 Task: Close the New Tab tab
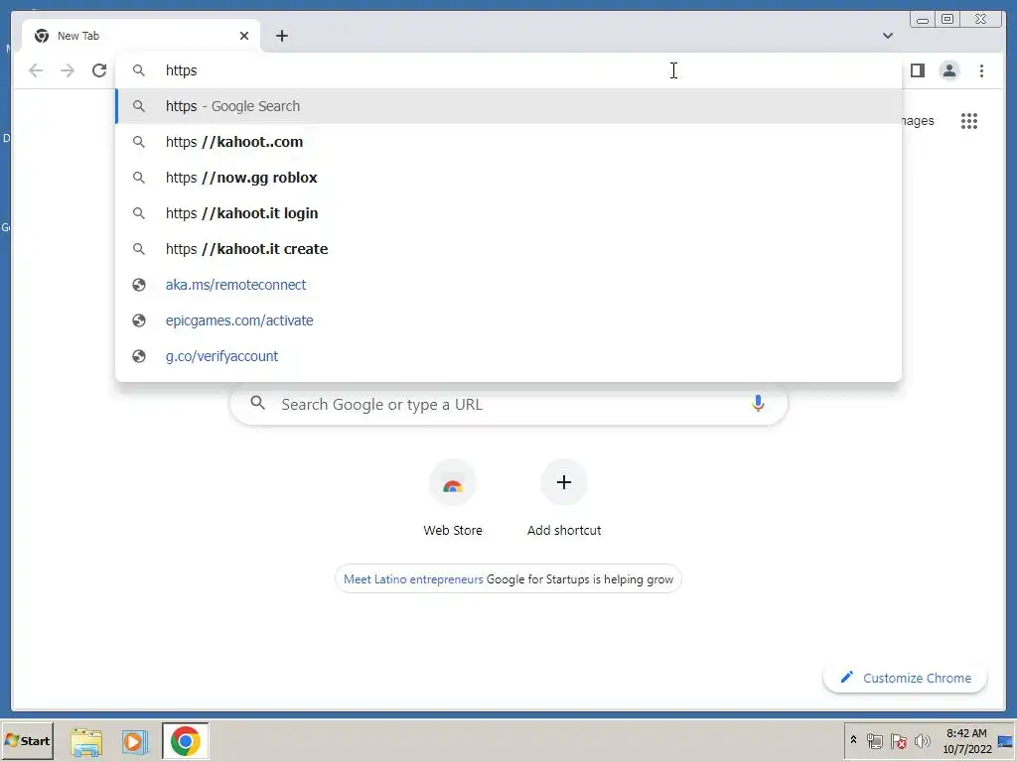click(244, 36)
